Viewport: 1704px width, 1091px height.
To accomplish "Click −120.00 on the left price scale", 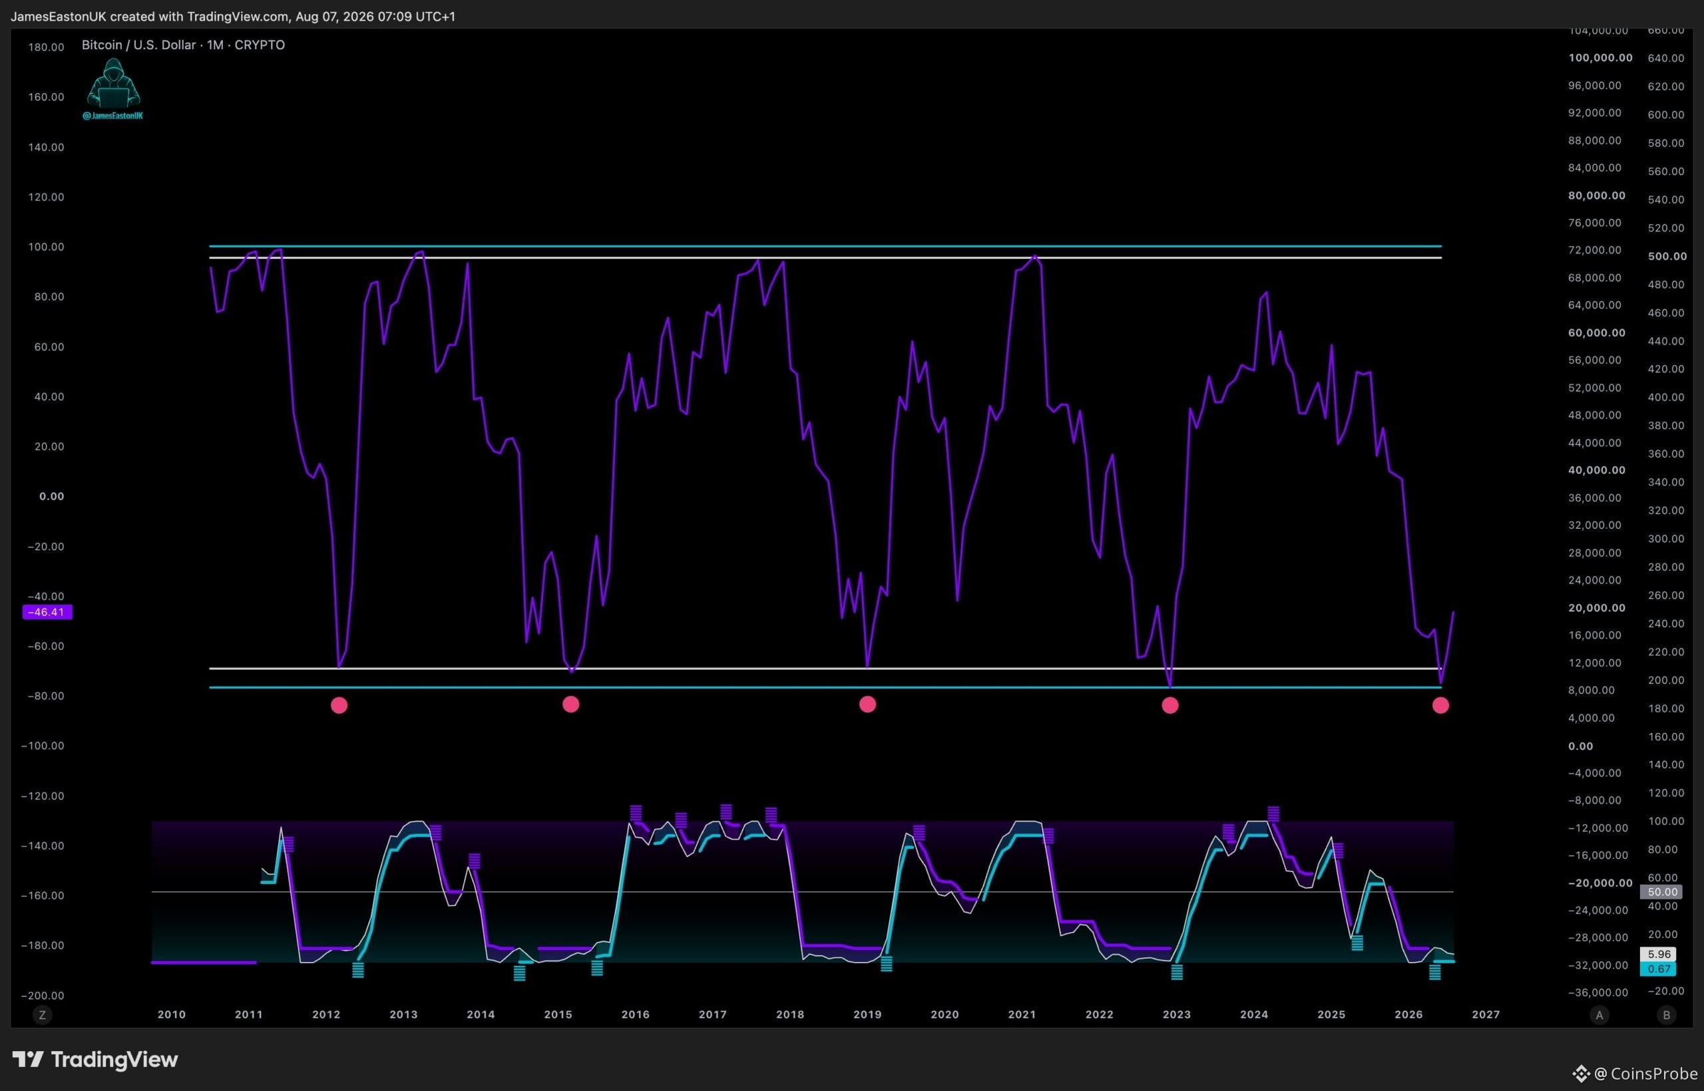I will coord(43,796).
